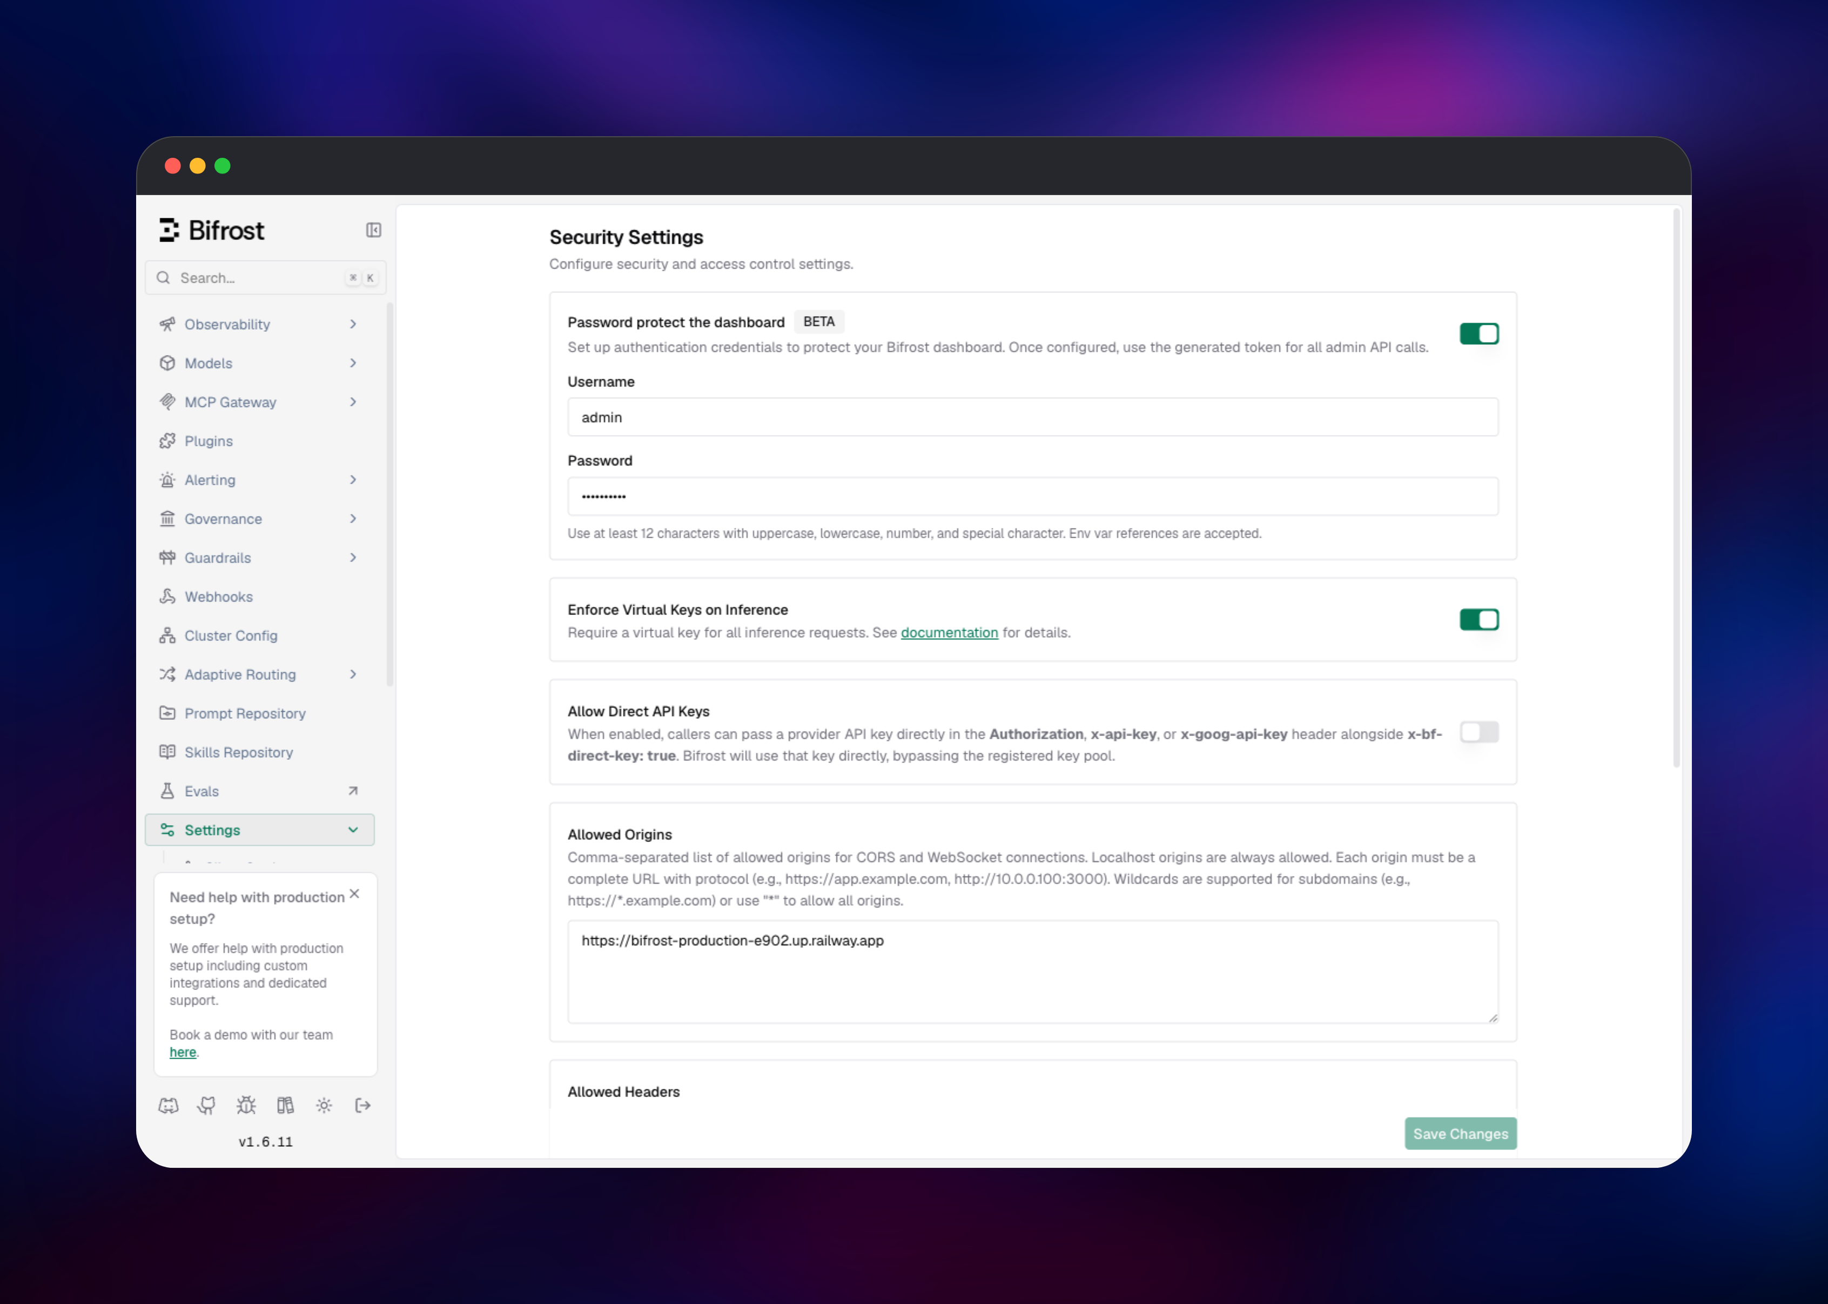Enable the Allow Direct API Keys switch

1479,732
